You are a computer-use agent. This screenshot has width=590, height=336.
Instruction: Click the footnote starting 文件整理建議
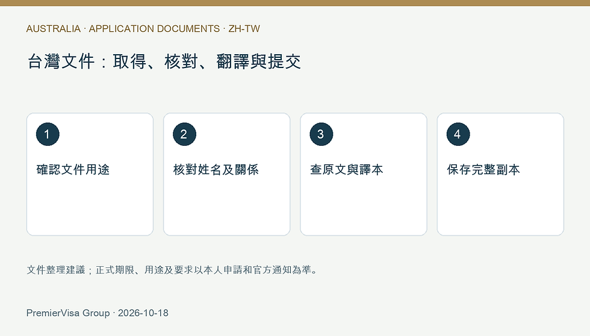tap(173, 270)
